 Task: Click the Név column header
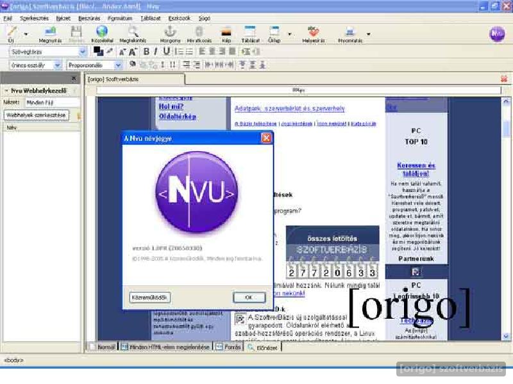(41, 127)
